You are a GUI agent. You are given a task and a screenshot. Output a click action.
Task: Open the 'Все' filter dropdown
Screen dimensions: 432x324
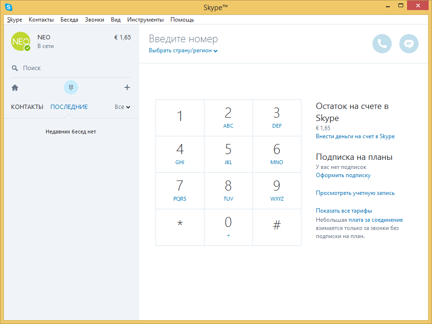pyautogui.click(x=122, y=107)
